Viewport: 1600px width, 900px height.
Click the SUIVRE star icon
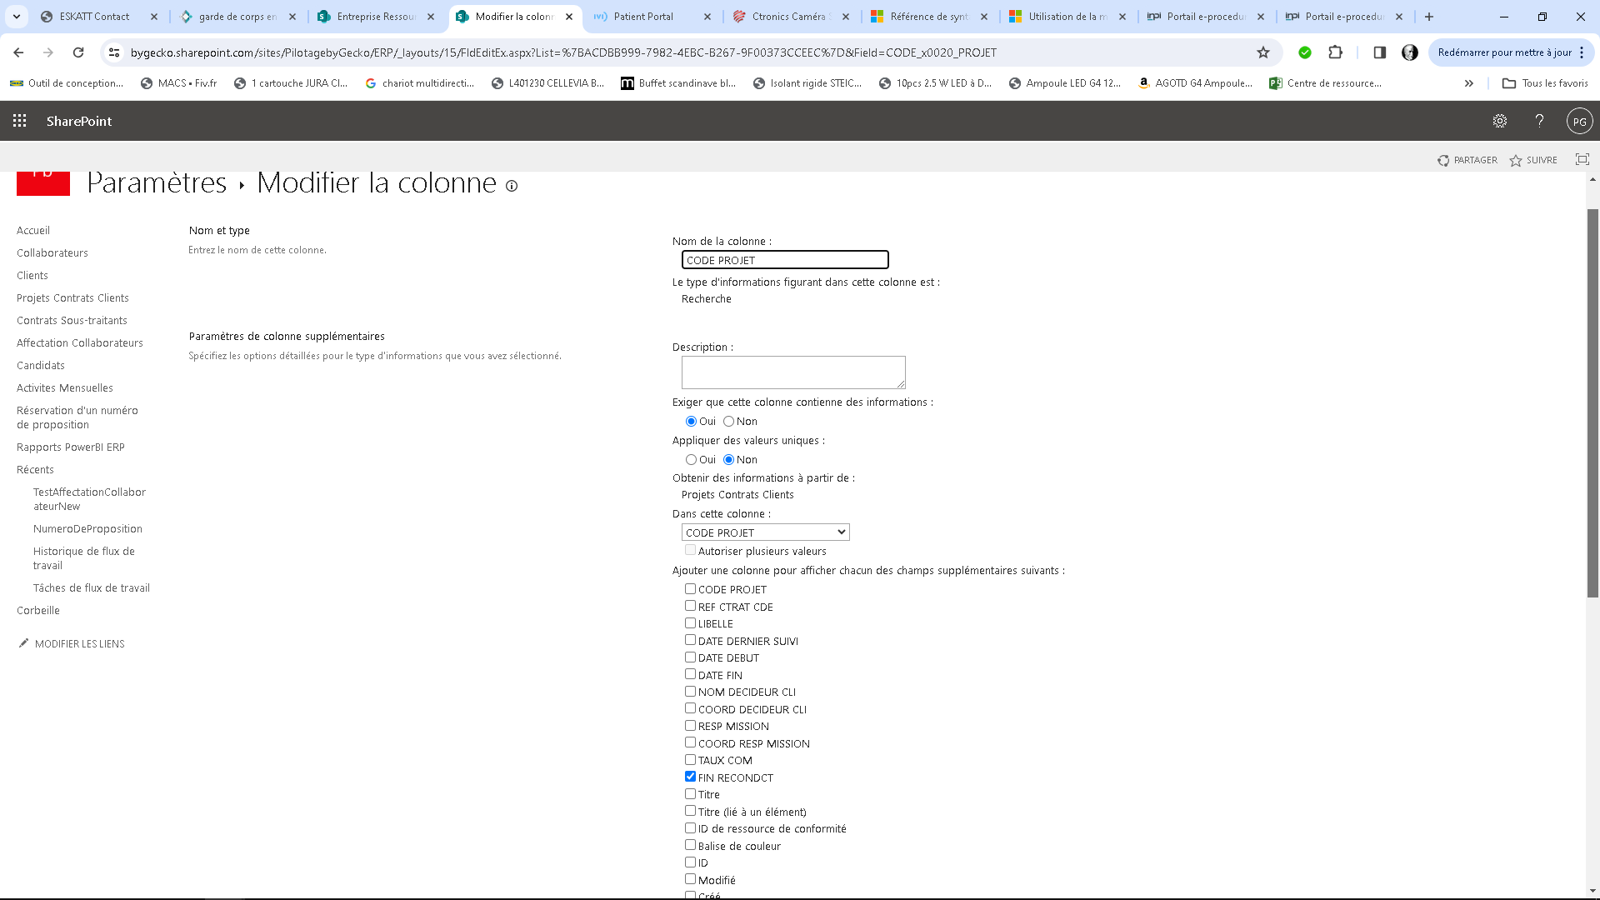click(1516, 160)
